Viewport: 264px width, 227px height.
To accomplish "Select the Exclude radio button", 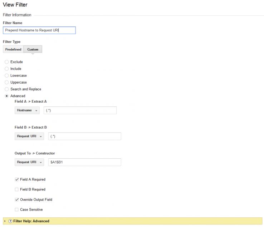I will (6, 62).
